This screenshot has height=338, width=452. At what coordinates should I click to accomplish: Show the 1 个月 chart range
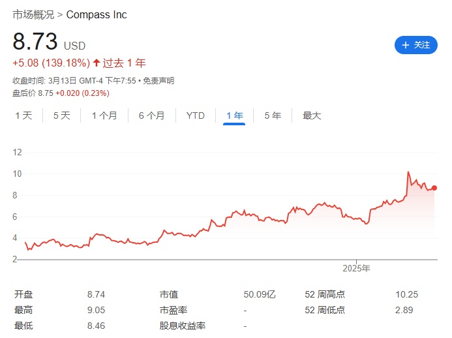104,115
